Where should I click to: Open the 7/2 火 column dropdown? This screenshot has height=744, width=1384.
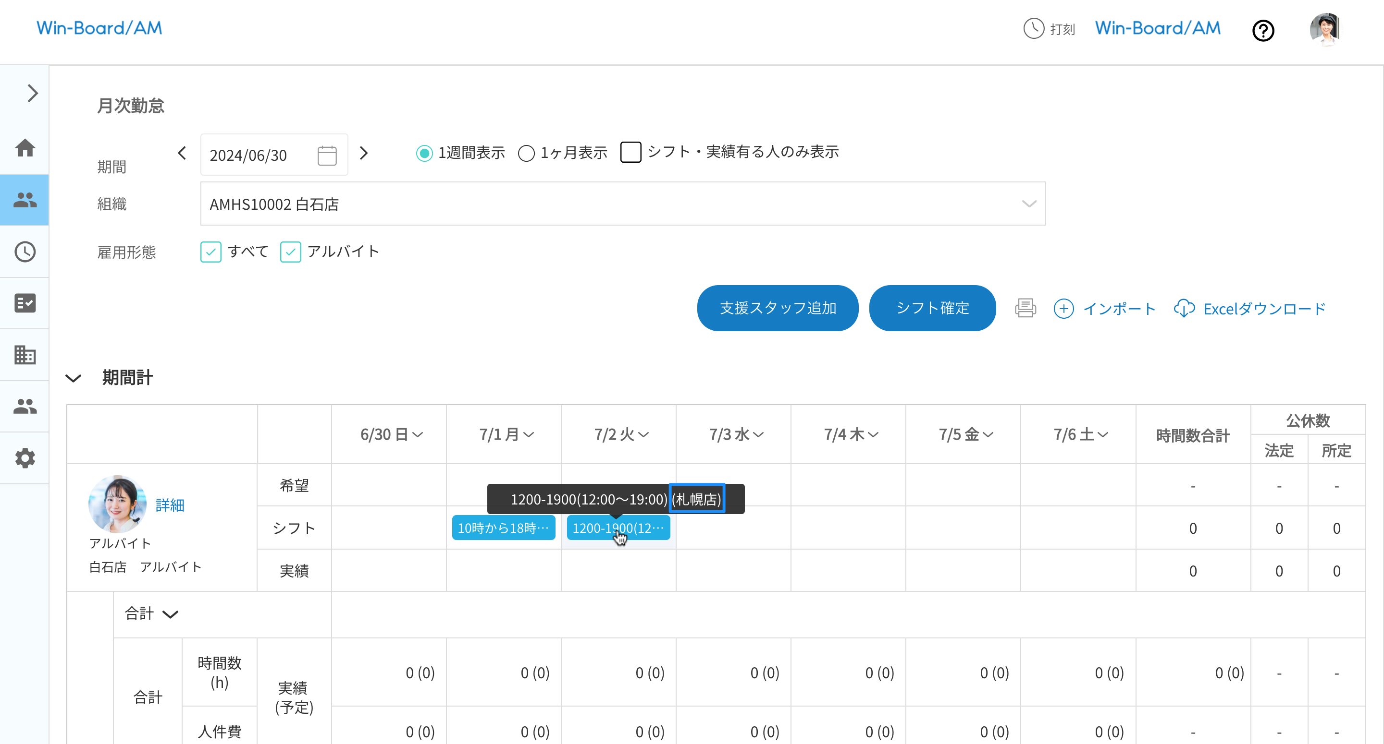(x=644, y=435)
